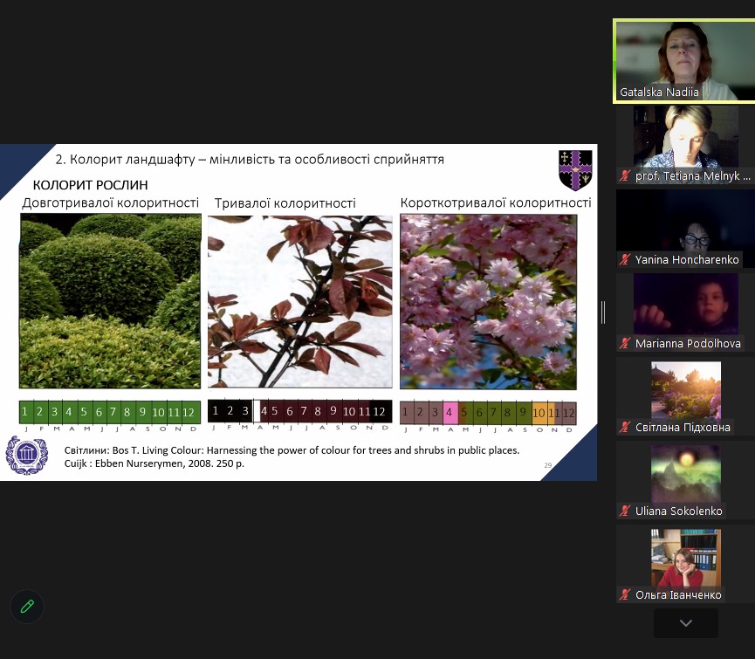Click muted mic icon beside prof. Tetiana Melnyk
Image resolution: width=755 pixels, height=659 pixels.
pyautogui.click(x=625, y=176)
